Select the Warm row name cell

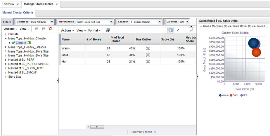tap(73, 48)
